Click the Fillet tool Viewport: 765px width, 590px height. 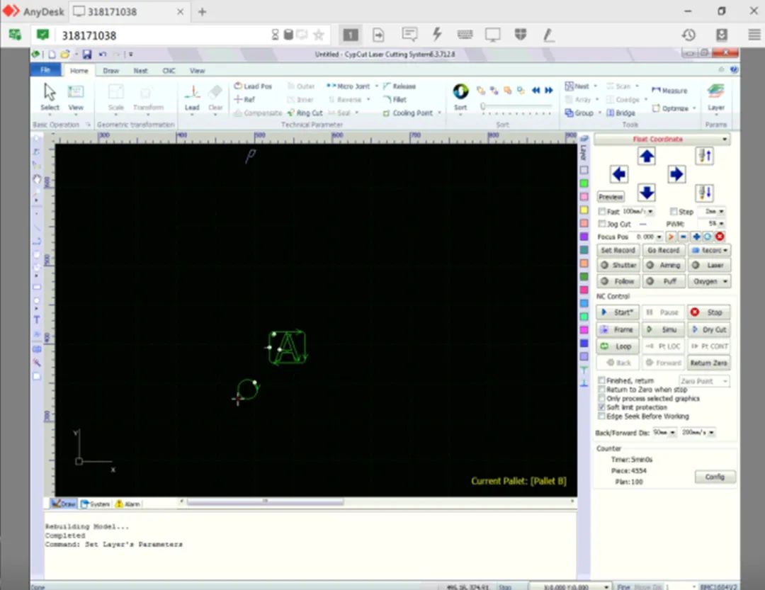[395, 100]
